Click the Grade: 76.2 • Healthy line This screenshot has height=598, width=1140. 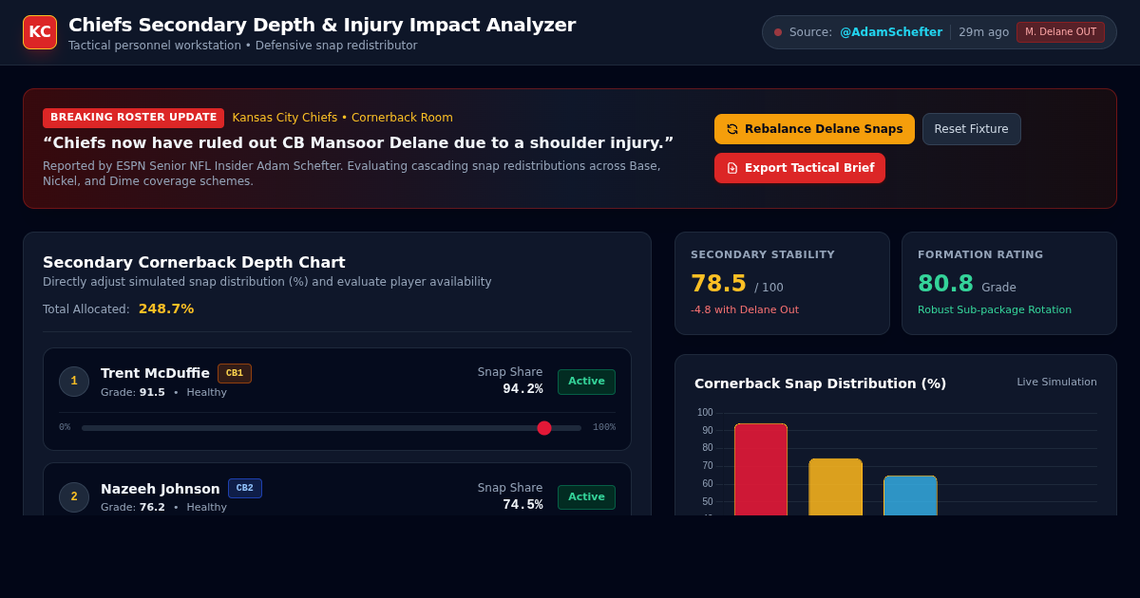(163, 508)
